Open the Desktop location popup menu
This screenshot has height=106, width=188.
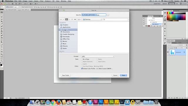click(92, 19)
